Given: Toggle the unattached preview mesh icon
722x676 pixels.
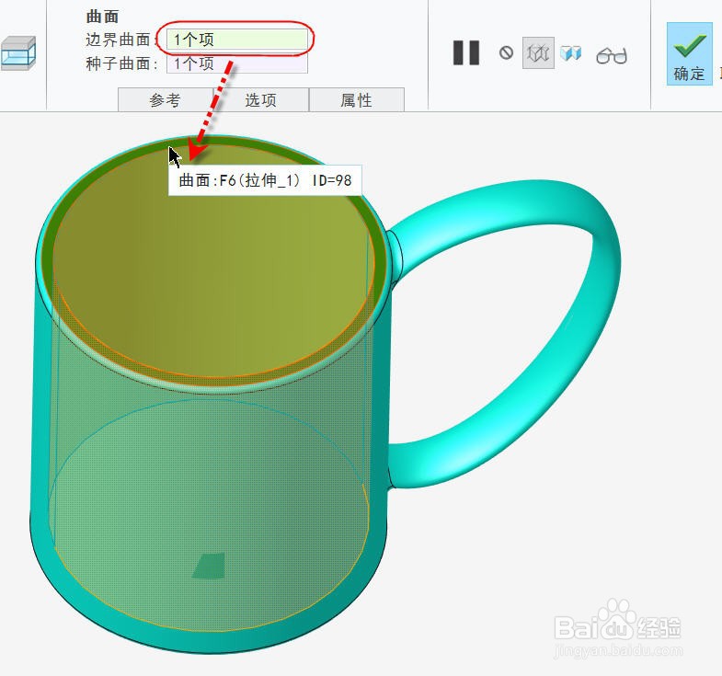Looking at the screenshot, I should 538,53.
